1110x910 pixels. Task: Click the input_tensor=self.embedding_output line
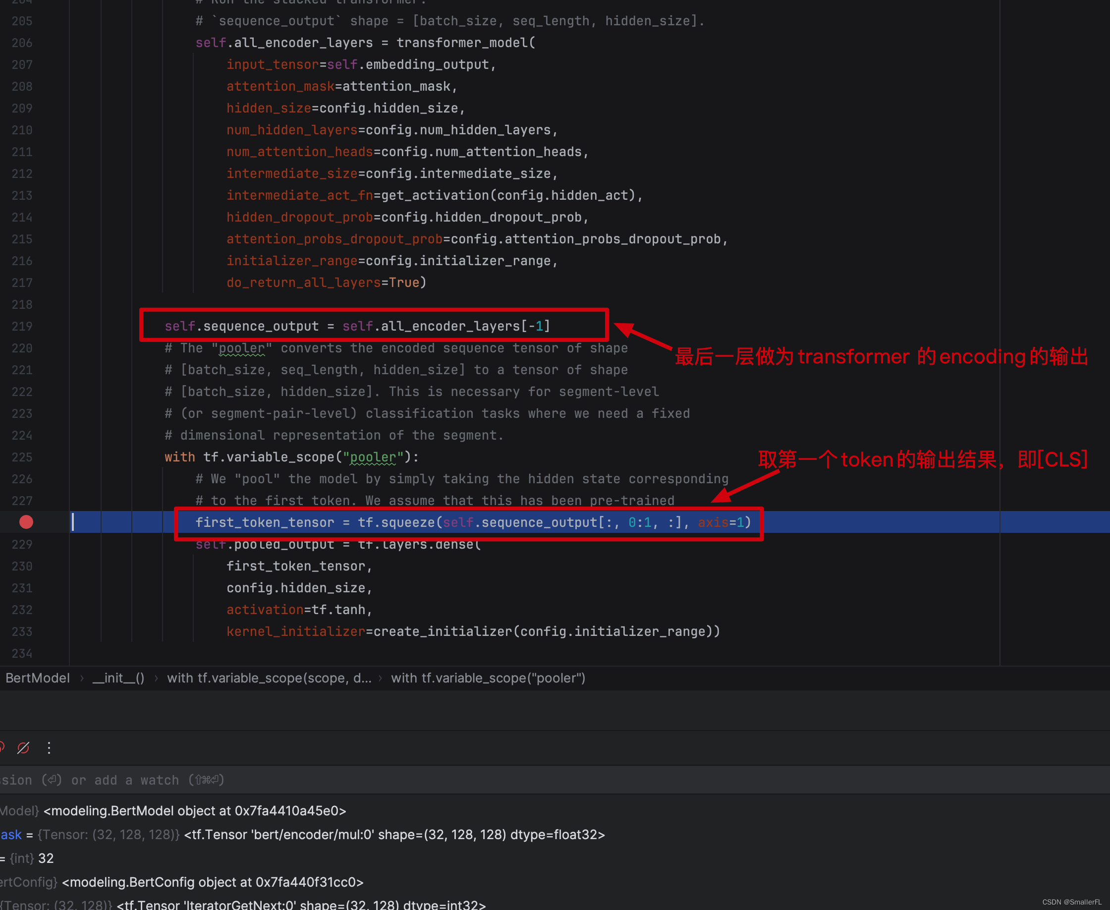(x=361, y=64)
